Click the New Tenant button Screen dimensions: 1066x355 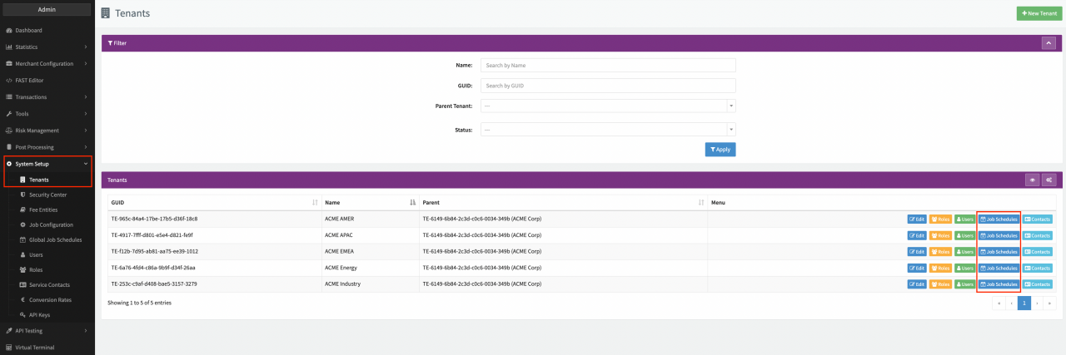tap(1039, 13)
